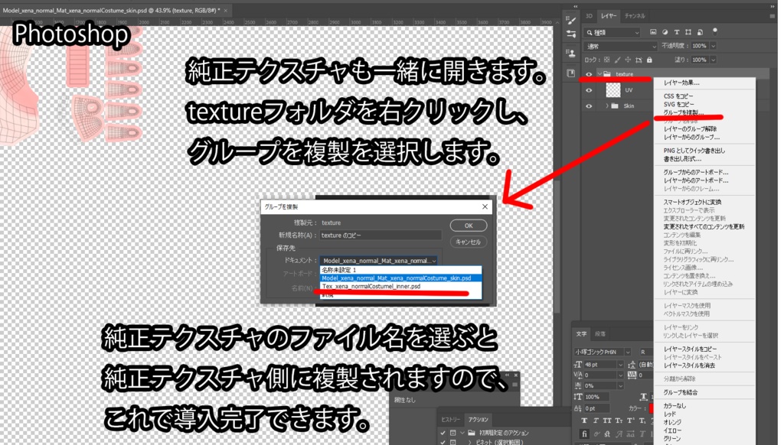This screenshot has width=784, height=445.
Task: Lock artboard nesting icon
Action: click(x=639, y=60)
